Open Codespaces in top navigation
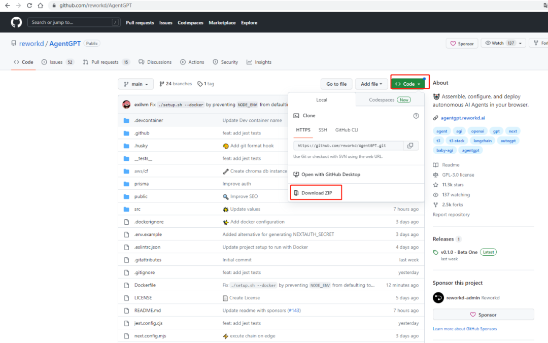548x343 pixels. click(190, 23)
